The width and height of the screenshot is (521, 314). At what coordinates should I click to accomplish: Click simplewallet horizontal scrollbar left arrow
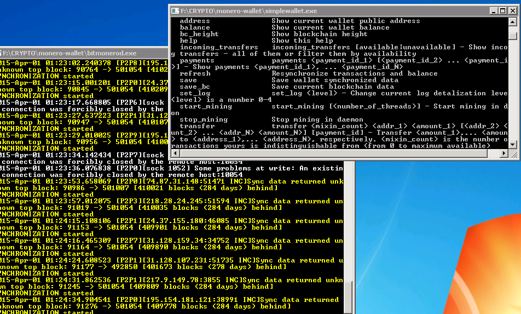pyautogui.click(x=176, y=153)
